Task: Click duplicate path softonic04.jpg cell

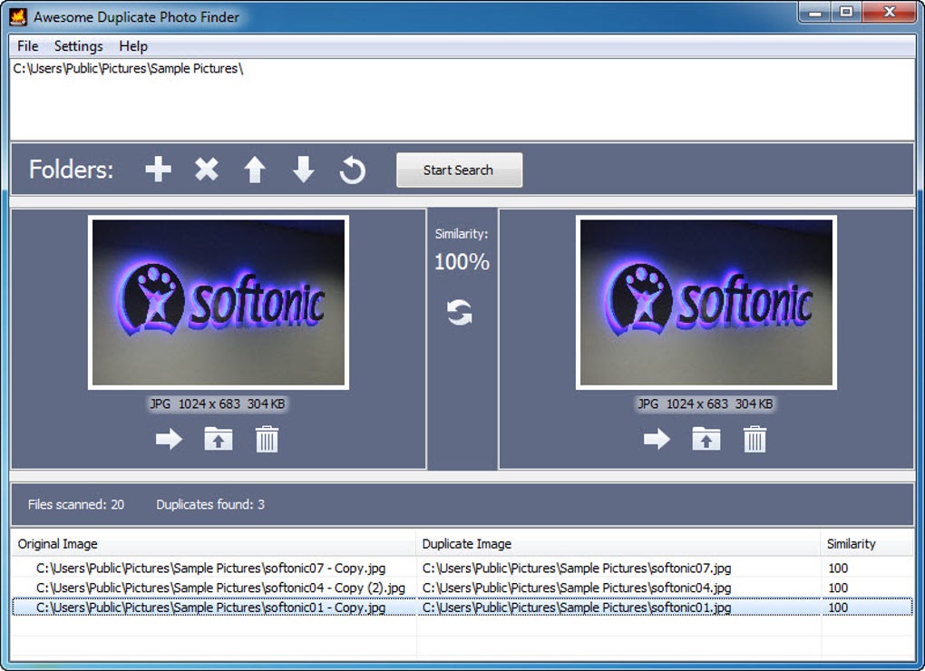Action: click(x=577, y=588)
